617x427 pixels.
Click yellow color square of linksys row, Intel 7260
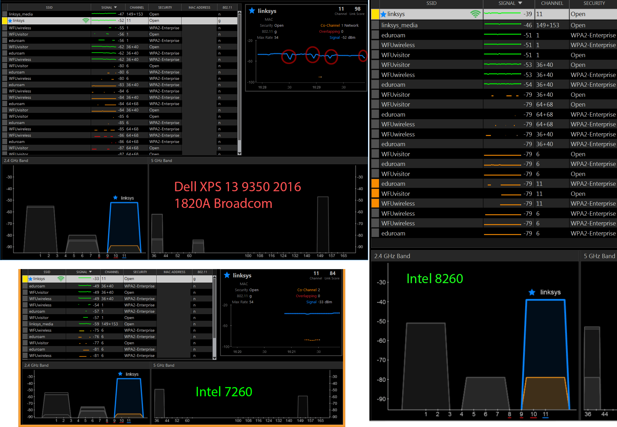pyautogui.click(x=25, y=279)
